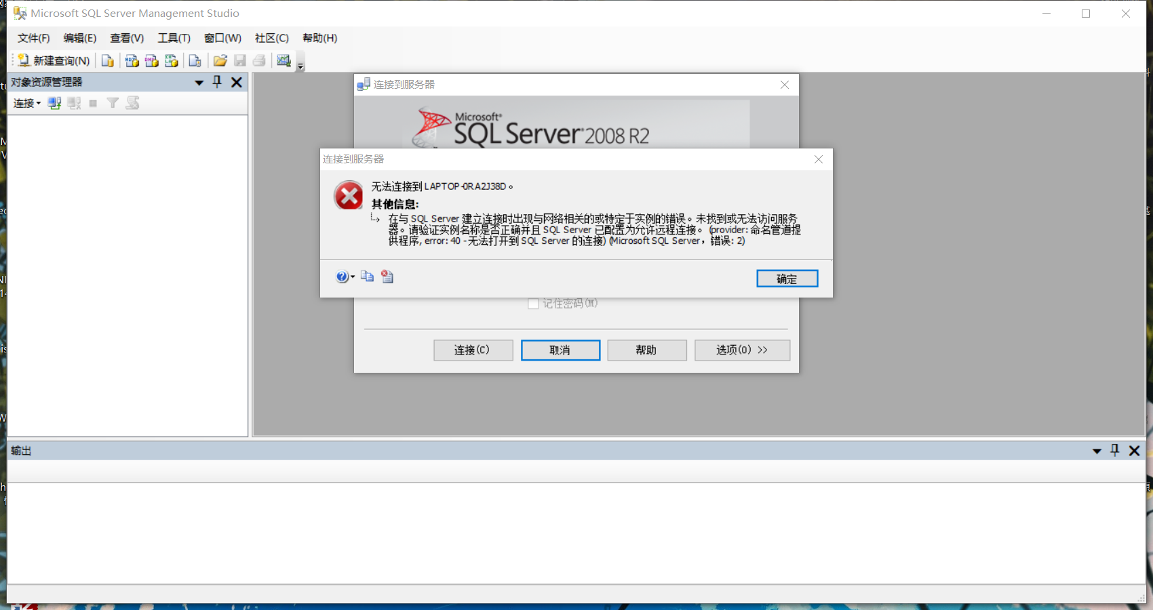The height and width of the screenshot is (610, 1153).
Task: Minimize the Management Studio window
Action: point(1047,14)
